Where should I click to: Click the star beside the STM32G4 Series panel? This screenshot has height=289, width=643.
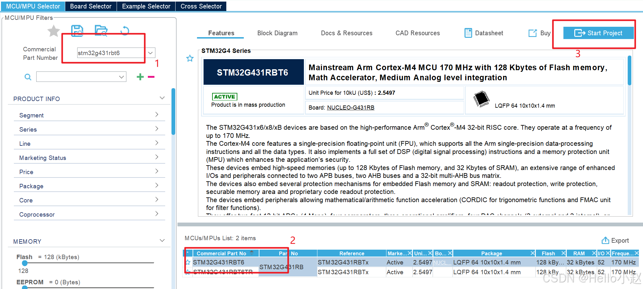tap(190, 58)
